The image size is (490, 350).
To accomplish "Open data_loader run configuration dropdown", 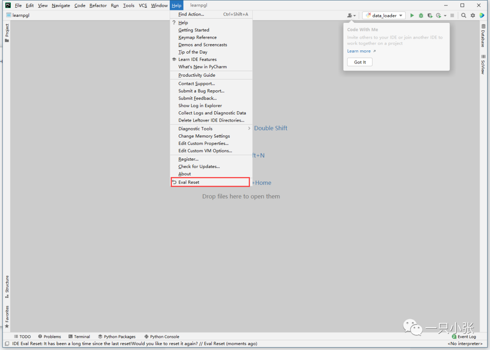I will click(384, 15).
